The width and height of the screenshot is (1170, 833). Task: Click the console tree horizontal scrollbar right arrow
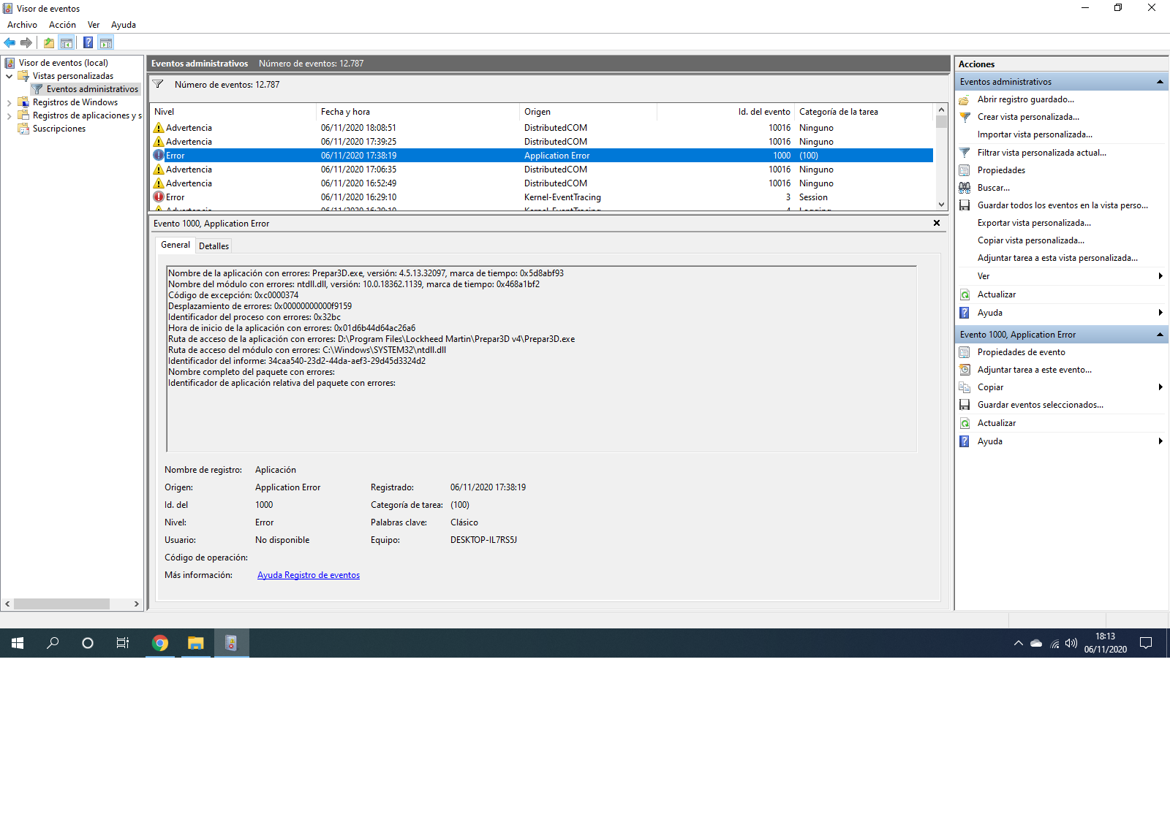coord(137,604)
